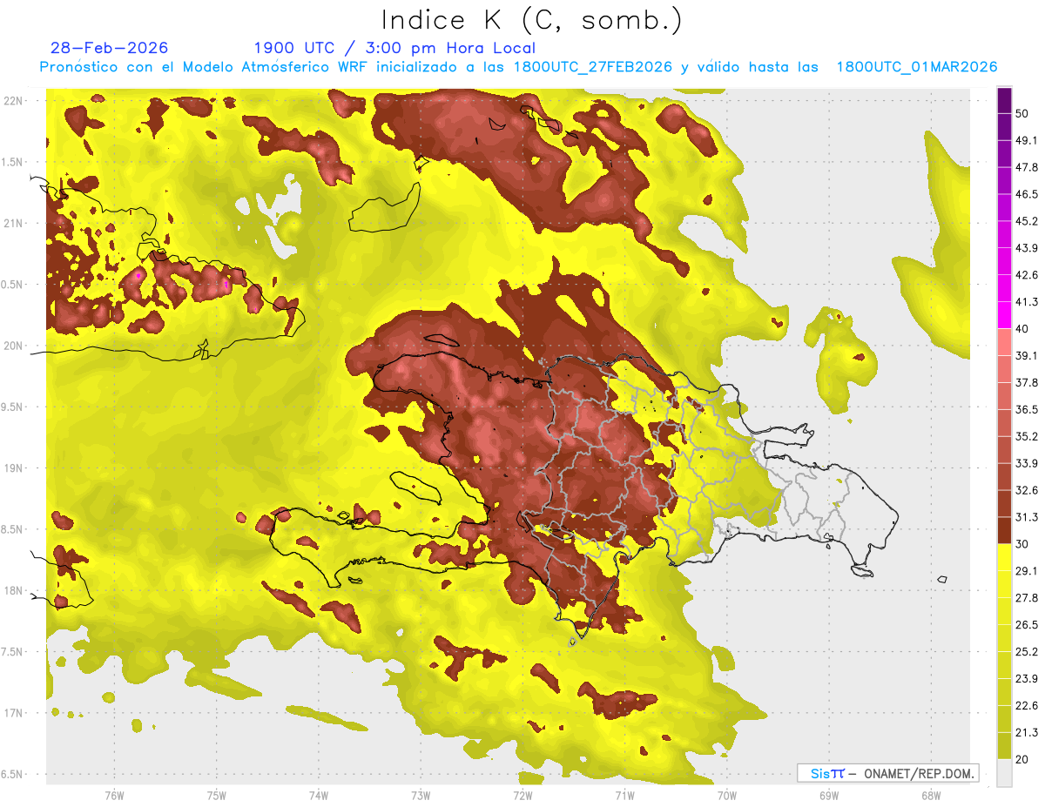Click the '71W' longitude label
Screen dimensions: 1045x807
624,795
